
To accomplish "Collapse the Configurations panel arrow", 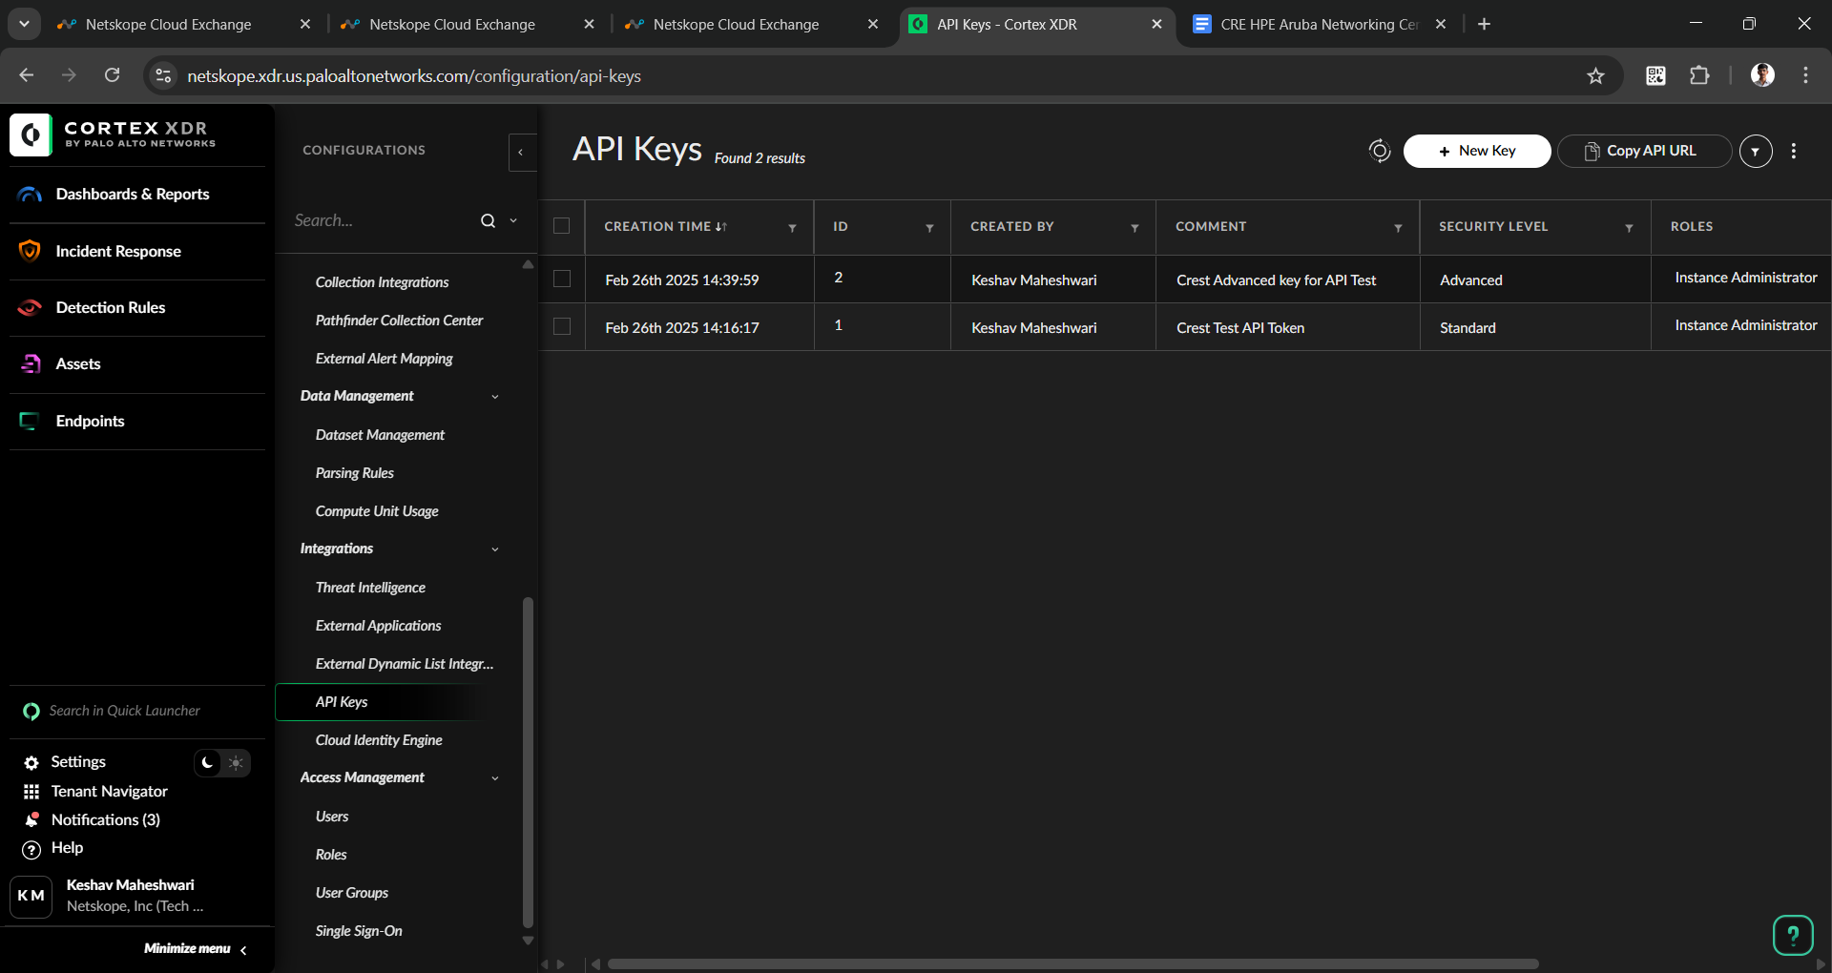I will click(521, 152).
